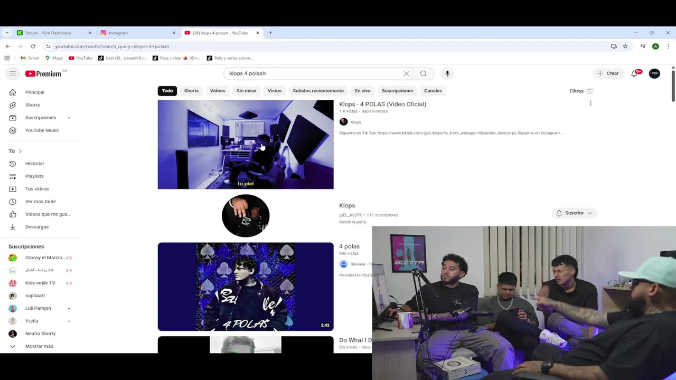Open the Filtros filter panel
The width and height of the screenshot is (676, 380).
(x=581, y=91)
